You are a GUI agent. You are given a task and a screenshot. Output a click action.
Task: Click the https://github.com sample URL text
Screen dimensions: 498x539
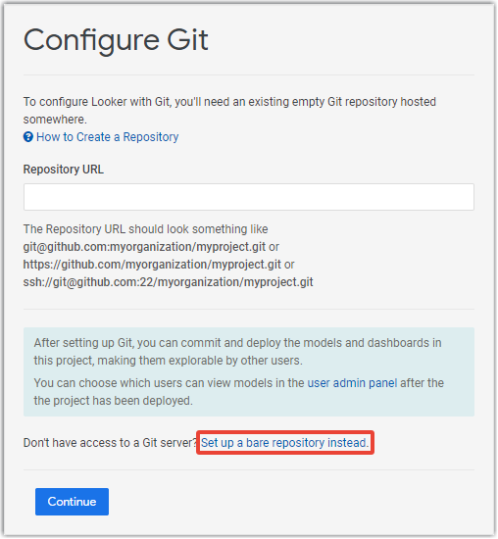[152, 265]
